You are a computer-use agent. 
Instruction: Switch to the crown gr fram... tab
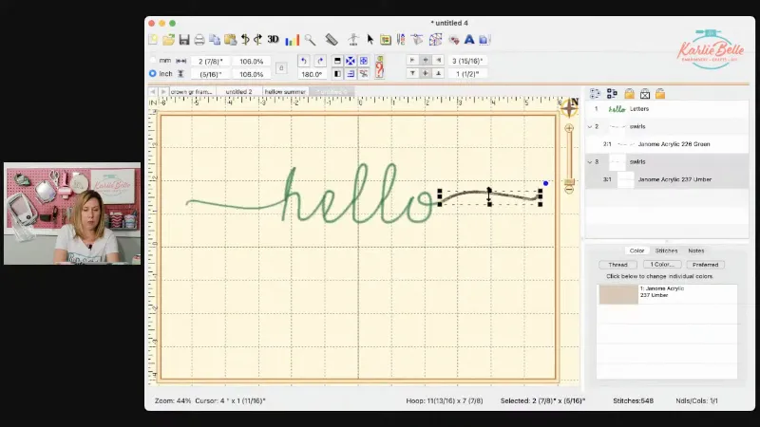point(192,91)
